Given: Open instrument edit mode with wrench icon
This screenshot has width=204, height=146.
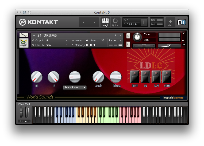Looking at the screenshot, I should tap(24, 35).
